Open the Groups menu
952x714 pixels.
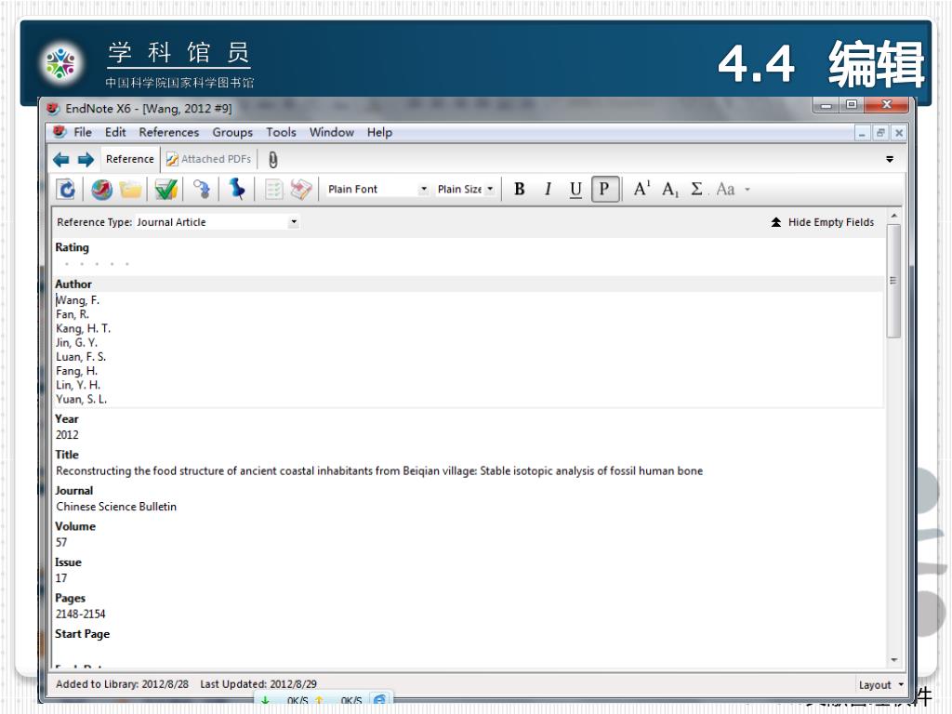point(232,132)
